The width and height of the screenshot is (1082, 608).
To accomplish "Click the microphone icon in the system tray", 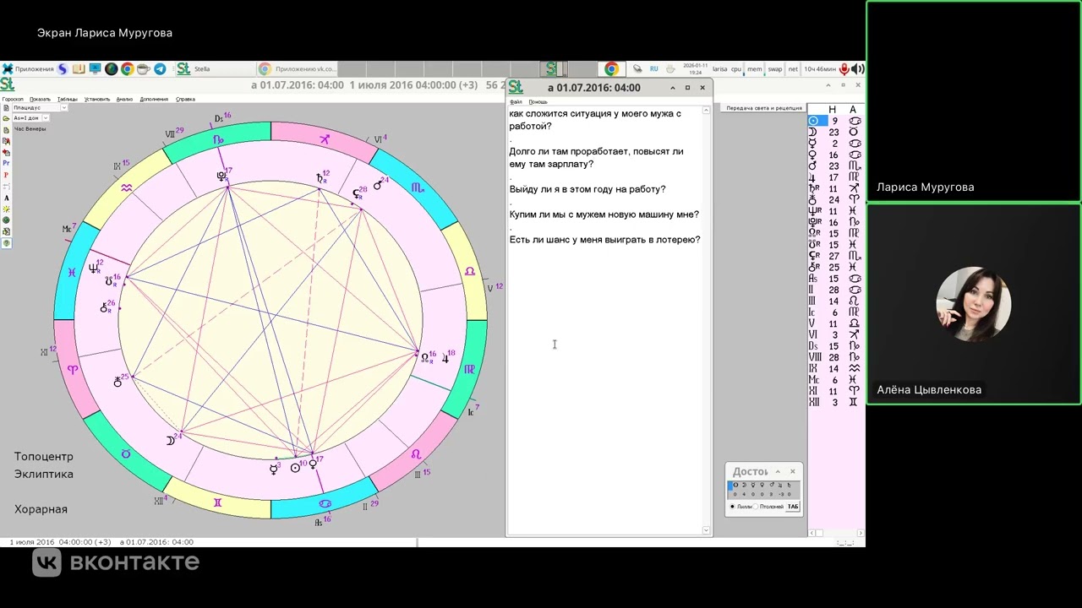I will 844,69.
